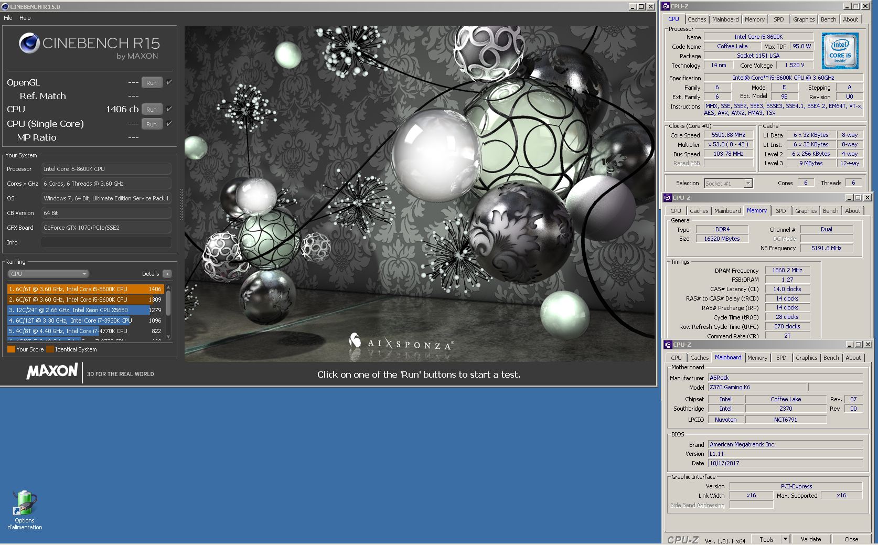Open the Socket #1 selection dropdown
This screenshot has width=878, height=545.
click(729, 183)
